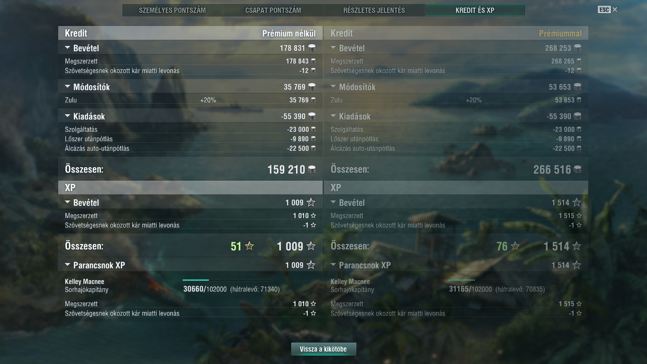Image resolution: width=647 pixels, height=364 pixels.
Task: Click the coin icon beside Szolgáltatás -23 000
Action: pyautogui.click(x=313, y=129)
